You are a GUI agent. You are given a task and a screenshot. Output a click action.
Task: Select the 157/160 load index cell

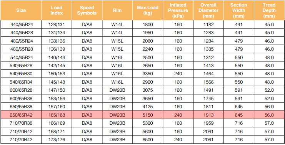tap(57, 107)
